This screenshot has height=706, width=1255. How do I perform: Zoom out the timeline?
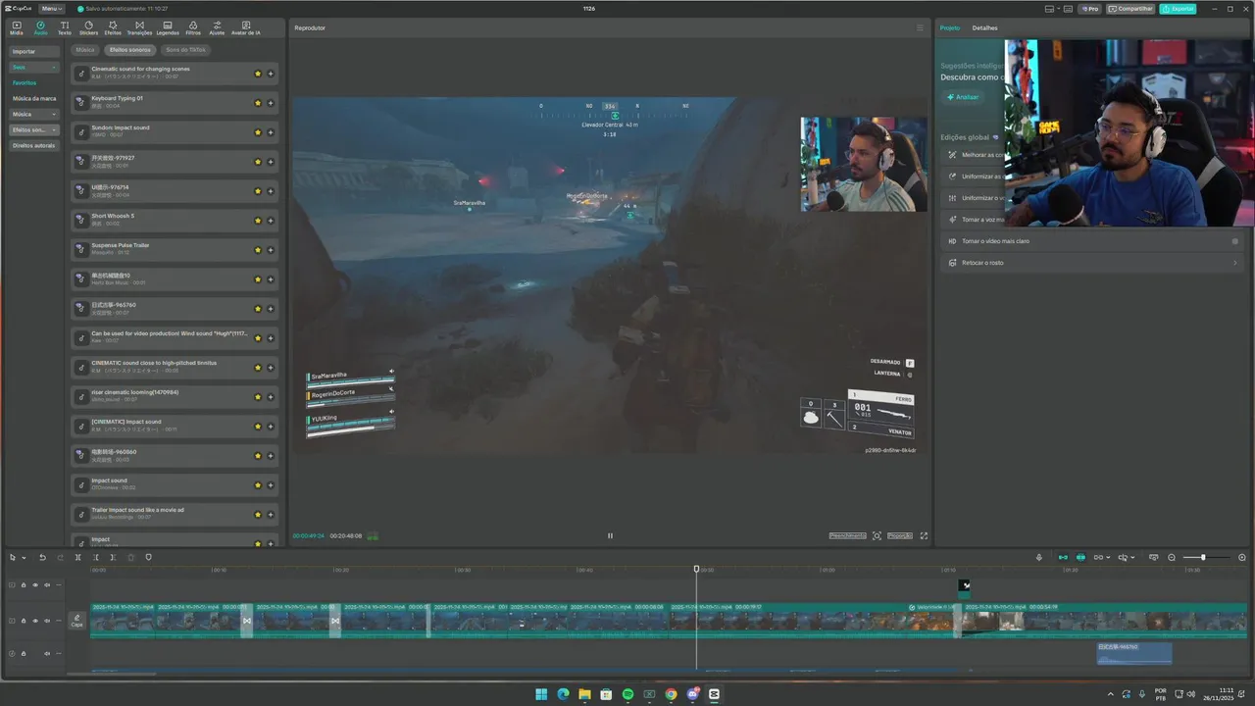point(1172,557)
